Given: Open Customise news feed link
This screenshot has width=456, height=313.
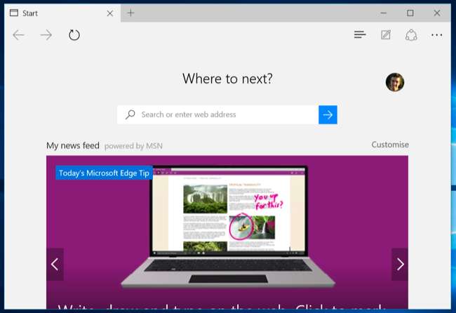Looking at the screenshot, I should pyautogui.click(x=390, y=145).
